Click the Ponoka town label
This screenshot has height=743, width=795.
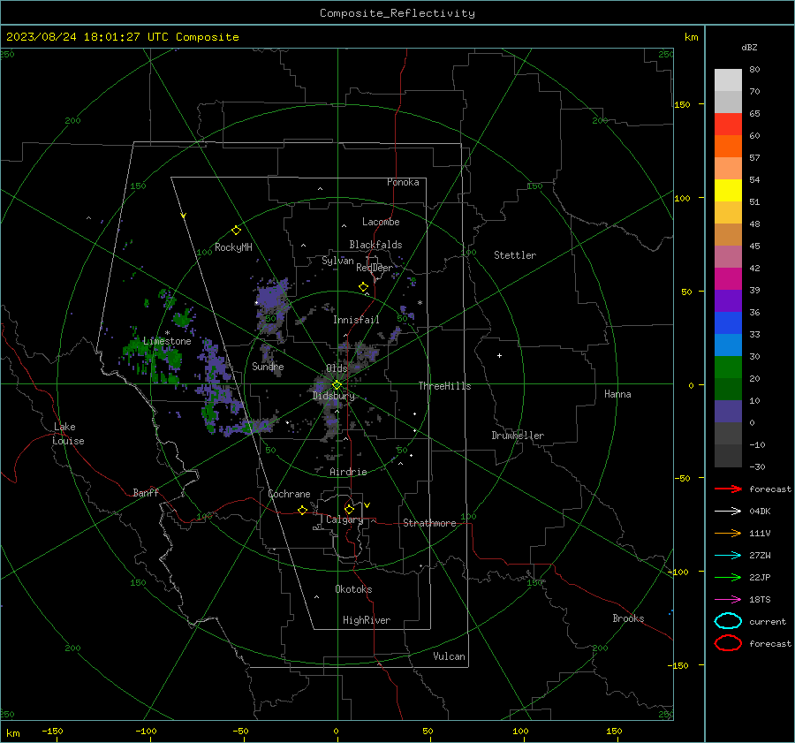(x=403, y=182)
